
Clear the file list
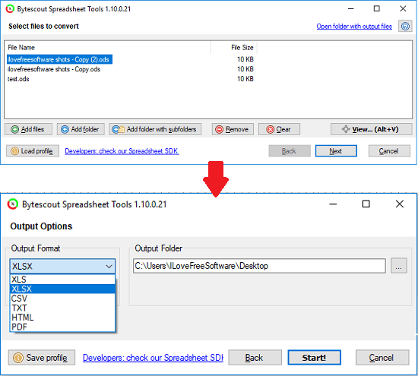pos(279,129)
